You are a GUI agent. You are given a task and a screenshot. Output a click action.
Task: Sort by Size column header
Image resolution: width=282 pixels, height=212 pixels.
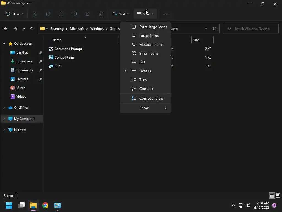point(196,40)
